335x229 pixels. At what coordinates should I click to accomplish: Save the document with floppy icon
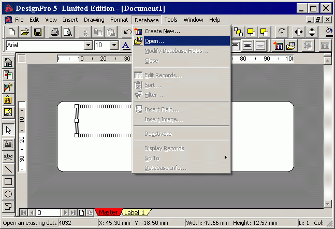(38, 32)
